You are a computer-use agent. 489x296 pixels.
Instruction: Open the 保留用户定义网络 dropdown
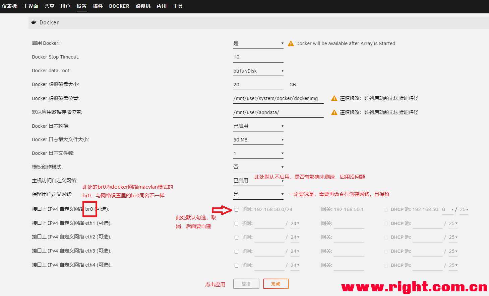[x=258, y=194]
